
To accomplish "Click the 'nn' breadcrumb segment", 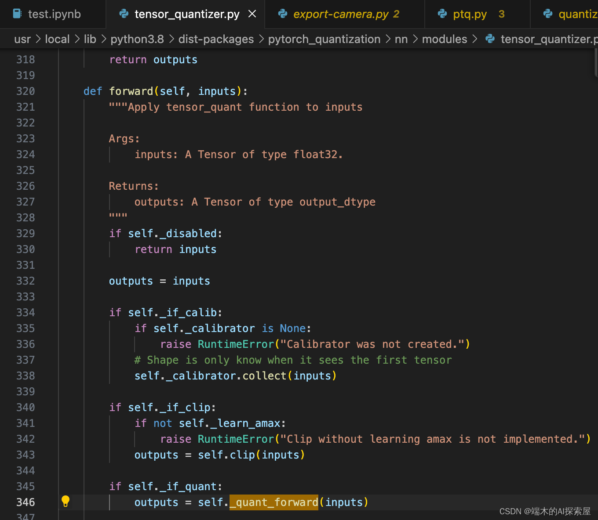I will [x=401, y=39].
